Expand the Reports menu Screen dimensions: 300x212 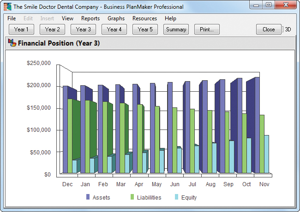(90, 18)
